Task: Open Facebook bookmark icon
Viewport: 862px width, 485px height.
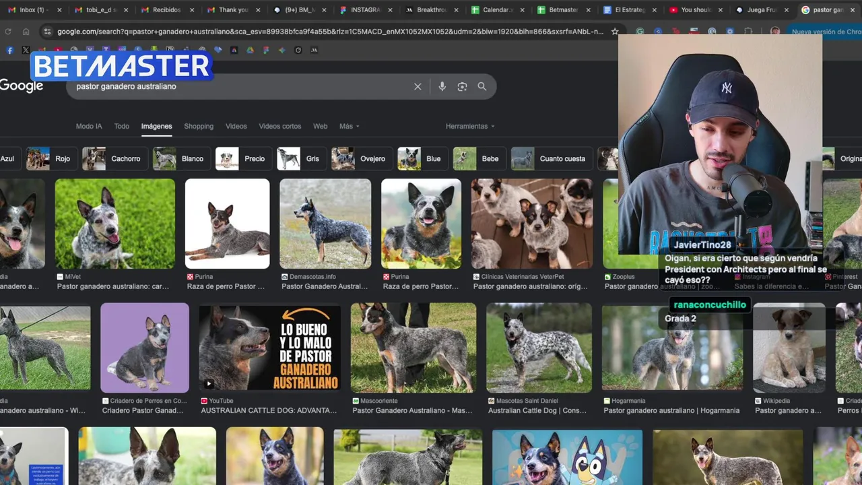Action: coord(9,50)
